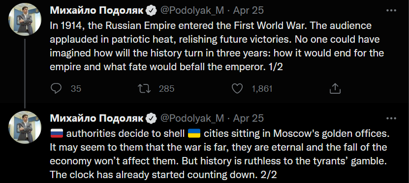The height and width of the screenshot is (183, 409).
Task: Click verified badge on the first tweet
Action: coord(152,10)
